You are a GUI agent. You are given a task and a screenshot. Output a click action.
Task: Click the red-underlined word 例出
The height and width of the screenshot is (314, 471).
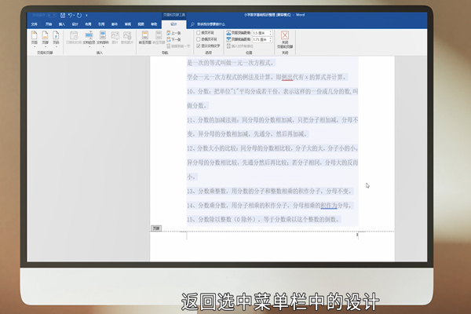[287, 77]
